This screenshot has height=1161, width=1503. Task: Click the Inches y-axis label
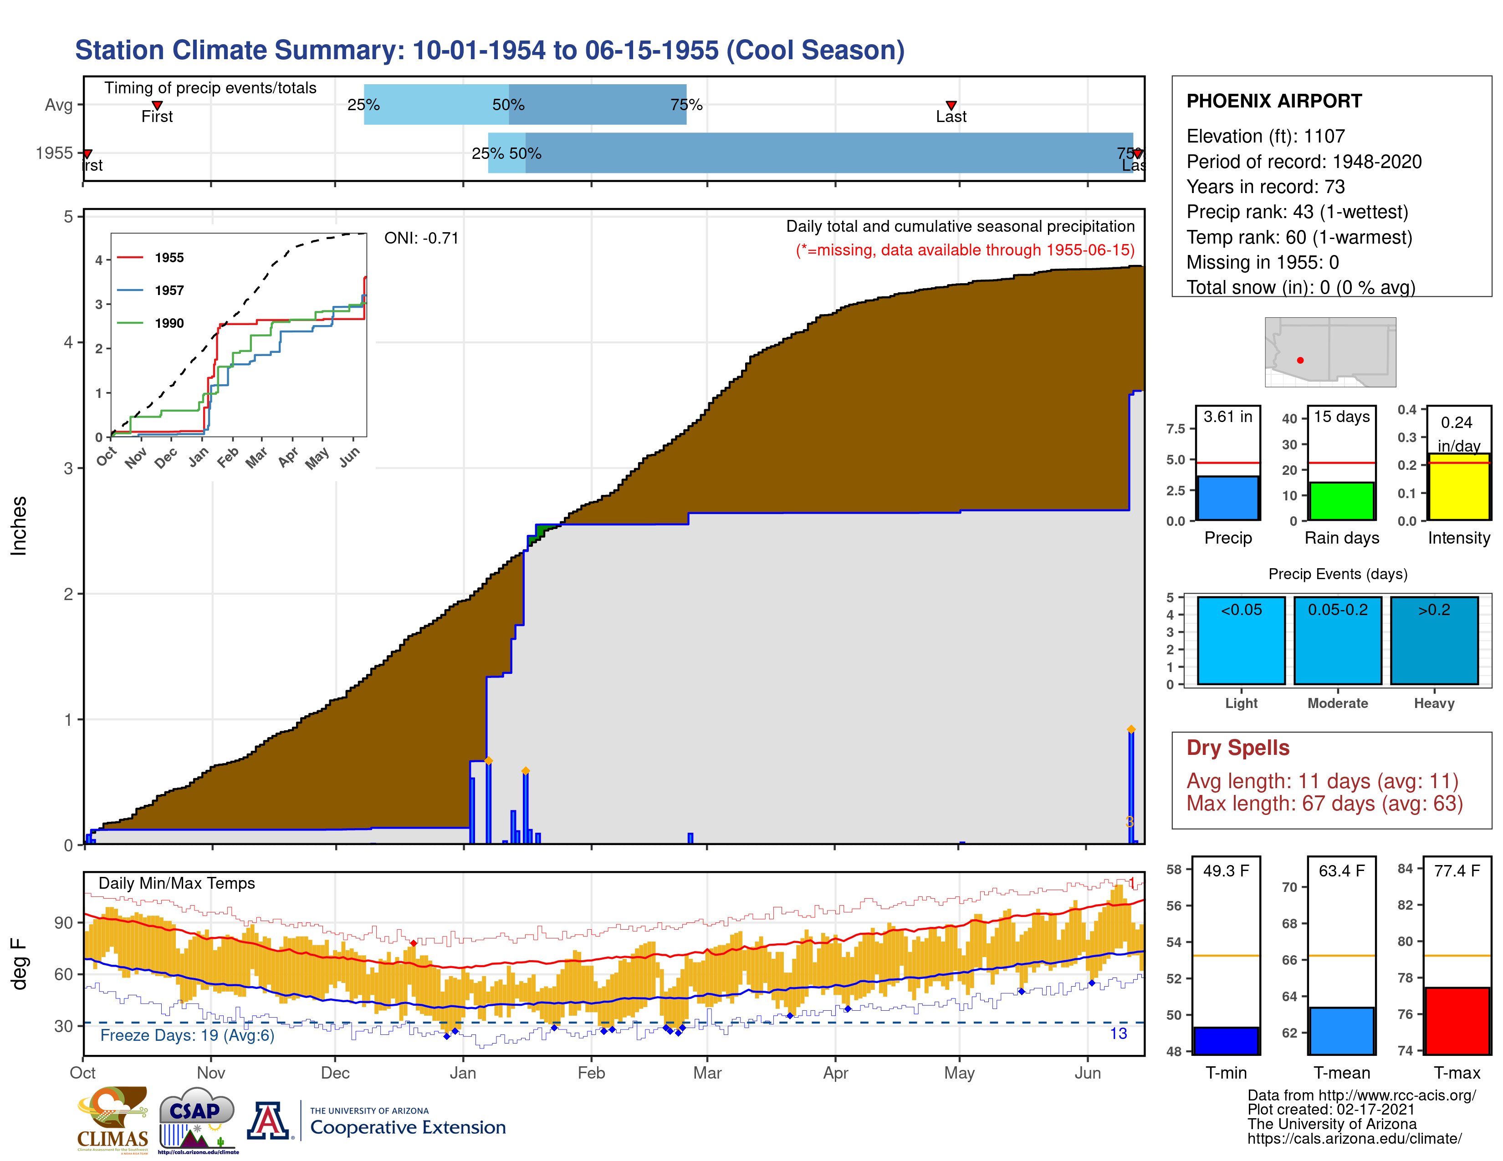click(x=19, y=526)
